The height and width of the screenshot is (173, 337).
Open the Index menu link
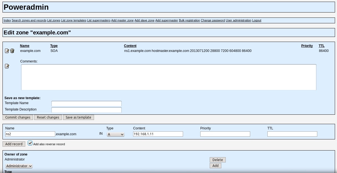click(x=7, y=20)
